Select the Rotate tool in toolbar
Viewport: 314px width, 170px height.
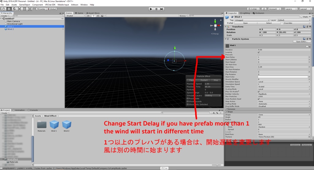(14, 9)
